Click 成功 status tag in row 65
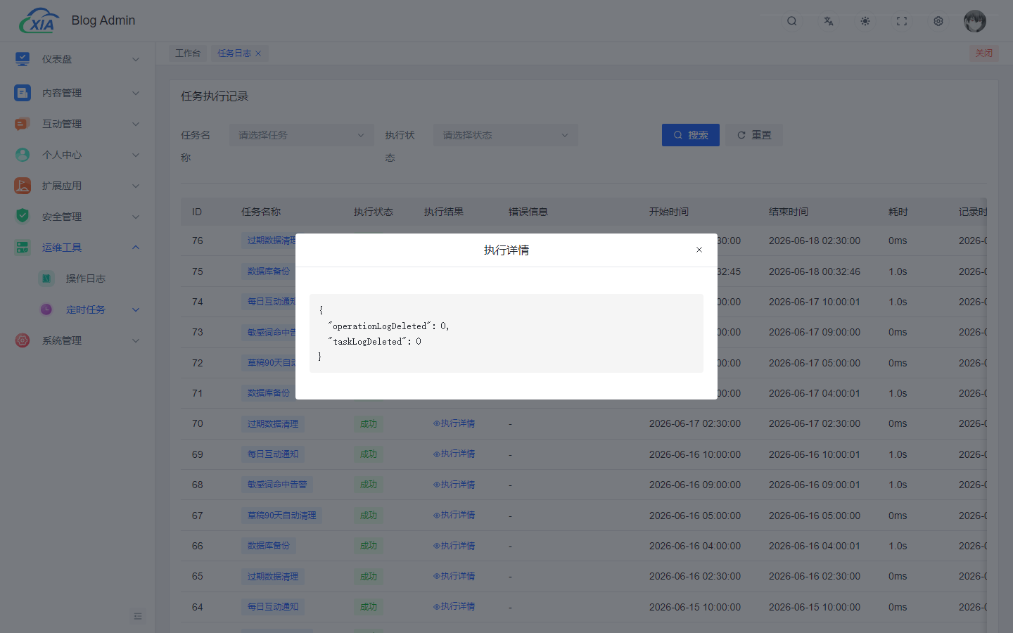The height and width of the screenshot is (633, 1013). click(x=369, y=577)
